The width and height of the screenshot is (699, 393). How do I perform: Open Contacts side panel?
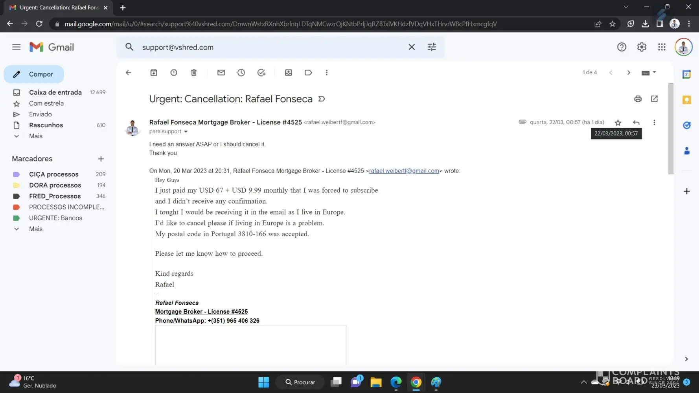click(686, 151)
